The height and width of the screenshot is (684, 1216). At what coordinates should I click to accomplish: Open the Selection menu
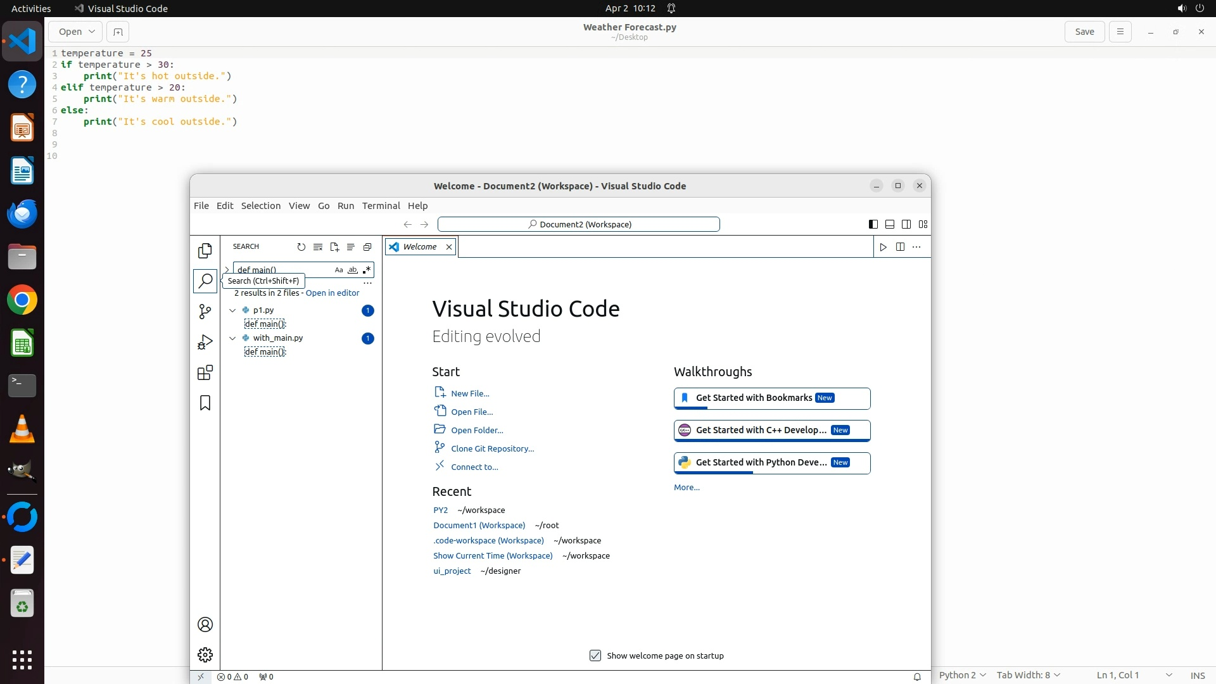[x=260, y=206]
